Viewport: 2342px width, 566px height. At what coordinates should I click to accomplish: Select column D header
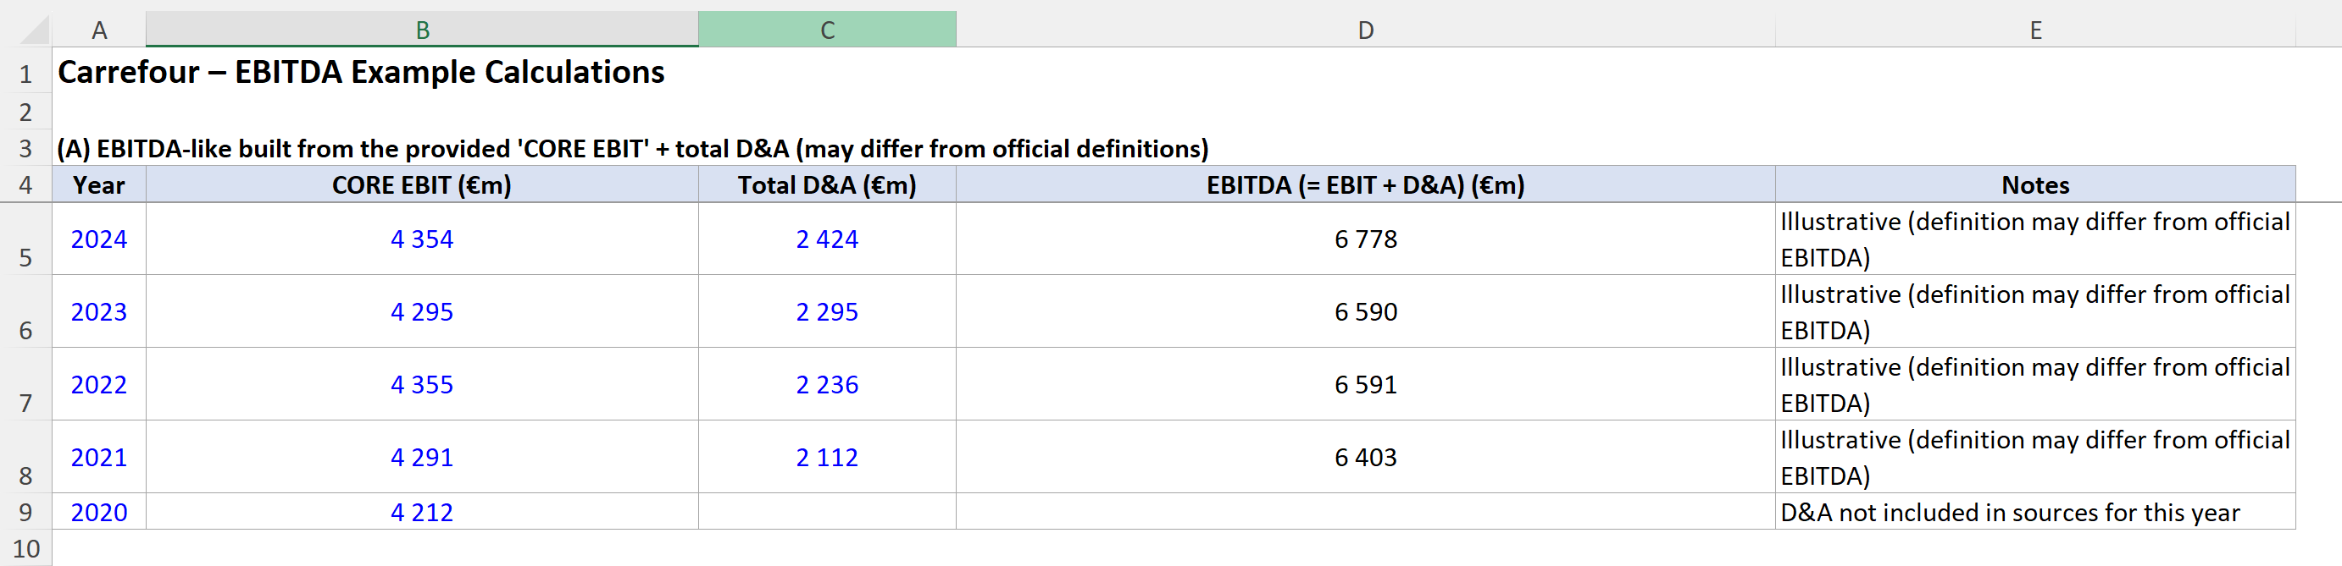[x=1366, y=30]
